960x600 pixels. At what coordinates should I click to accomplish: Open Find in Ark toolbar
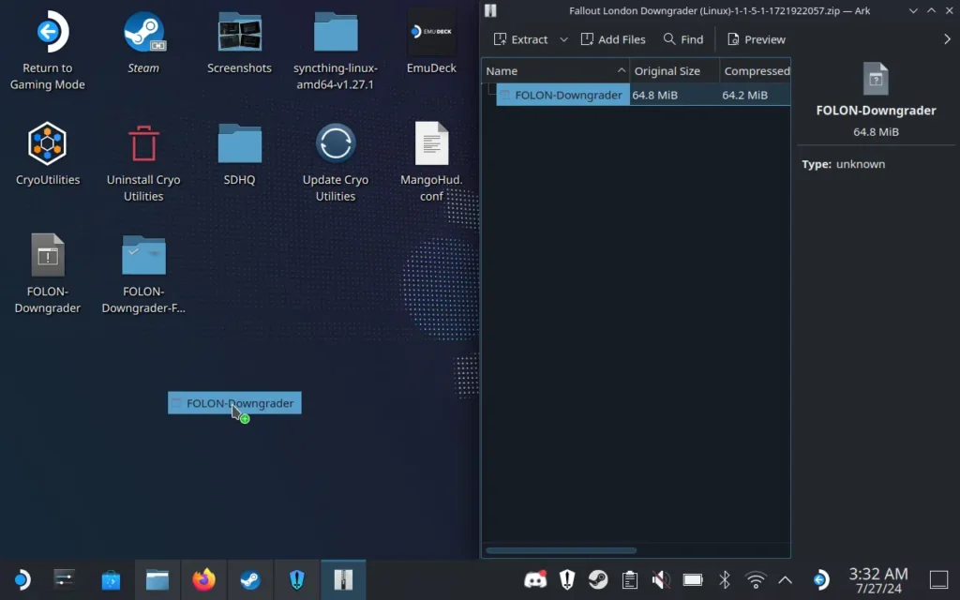[683, 39]
